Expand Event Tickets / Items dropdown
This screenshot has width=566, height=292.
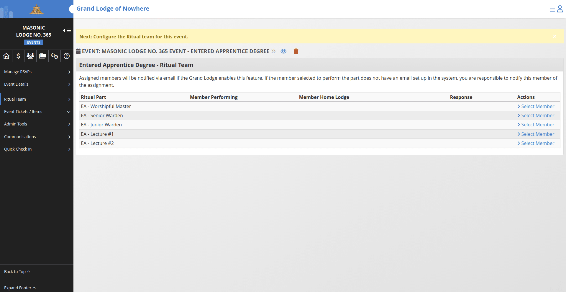click(37, 112)
